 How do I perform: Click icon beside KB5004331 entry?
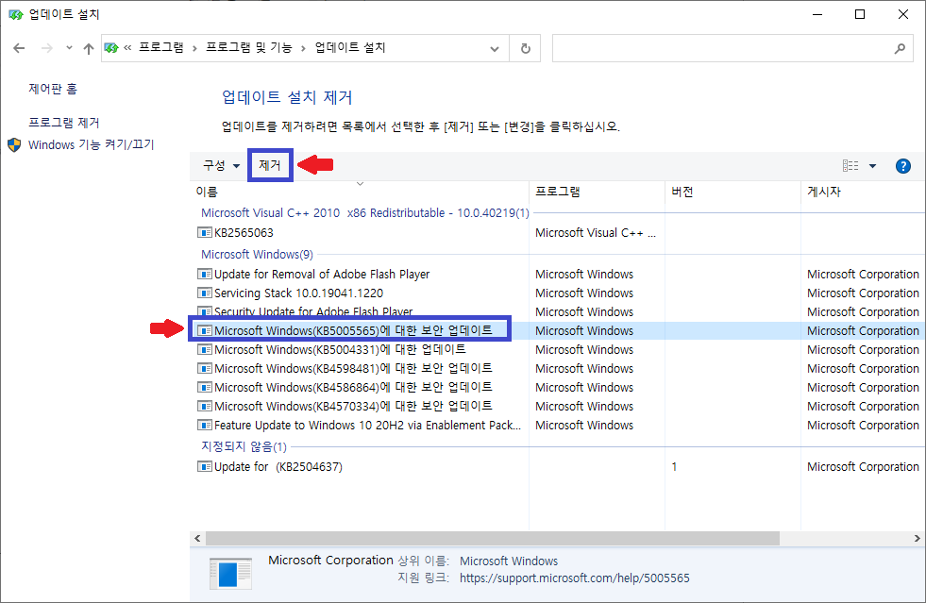click(204, 350)
